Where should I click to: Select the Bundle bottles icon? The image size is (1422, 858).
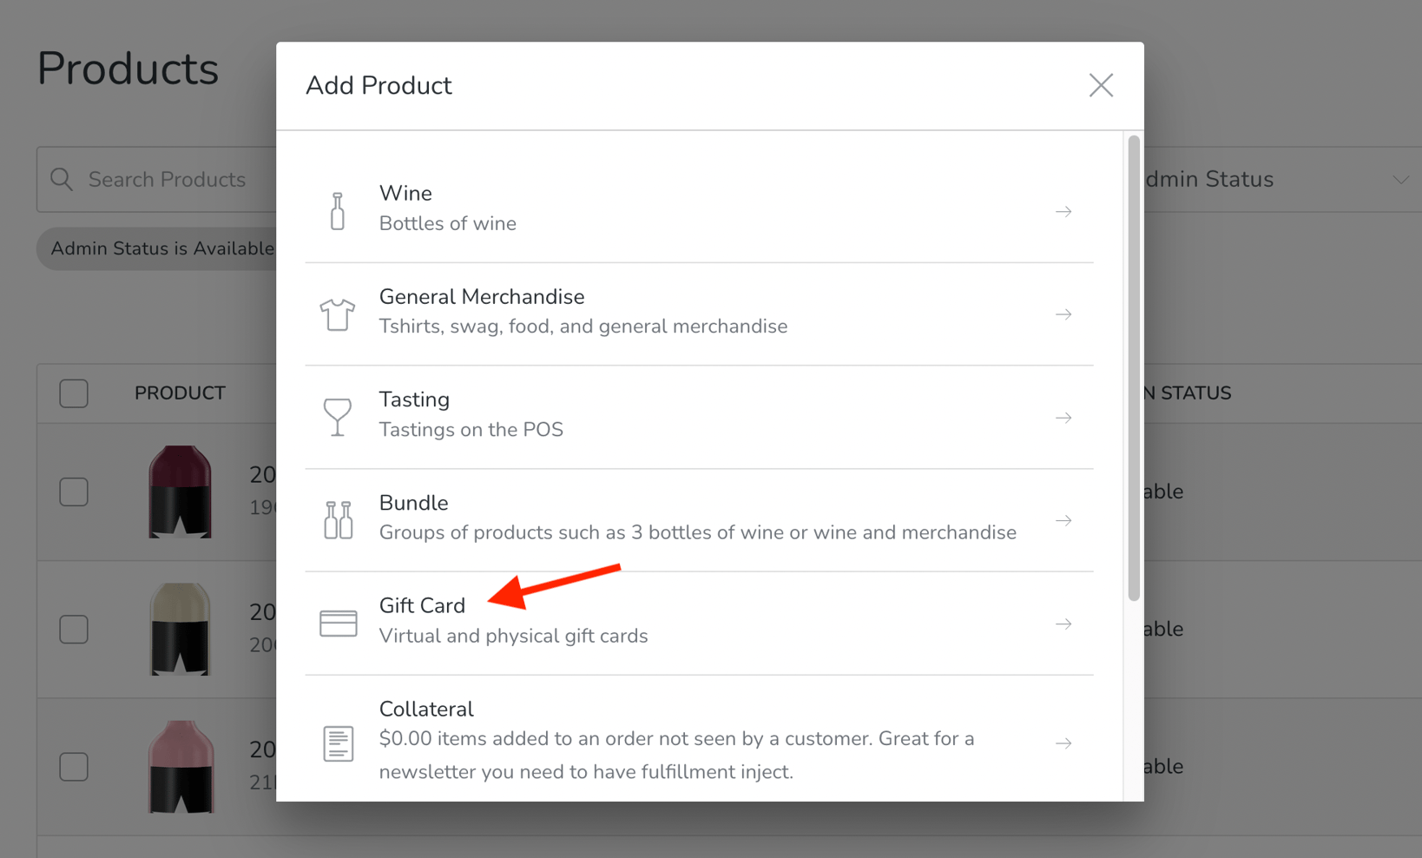pos(338,520)
